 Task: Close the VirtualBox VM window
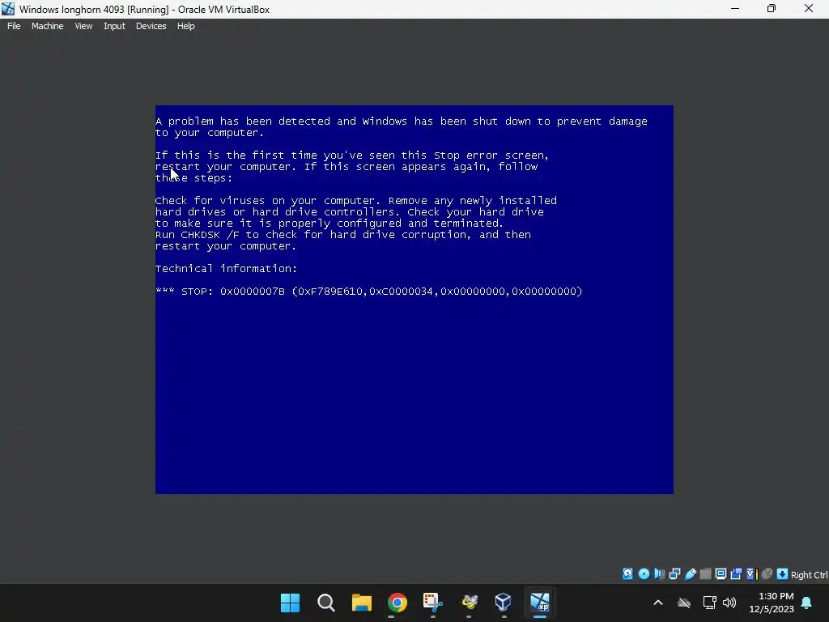click(x=809, y=9)
